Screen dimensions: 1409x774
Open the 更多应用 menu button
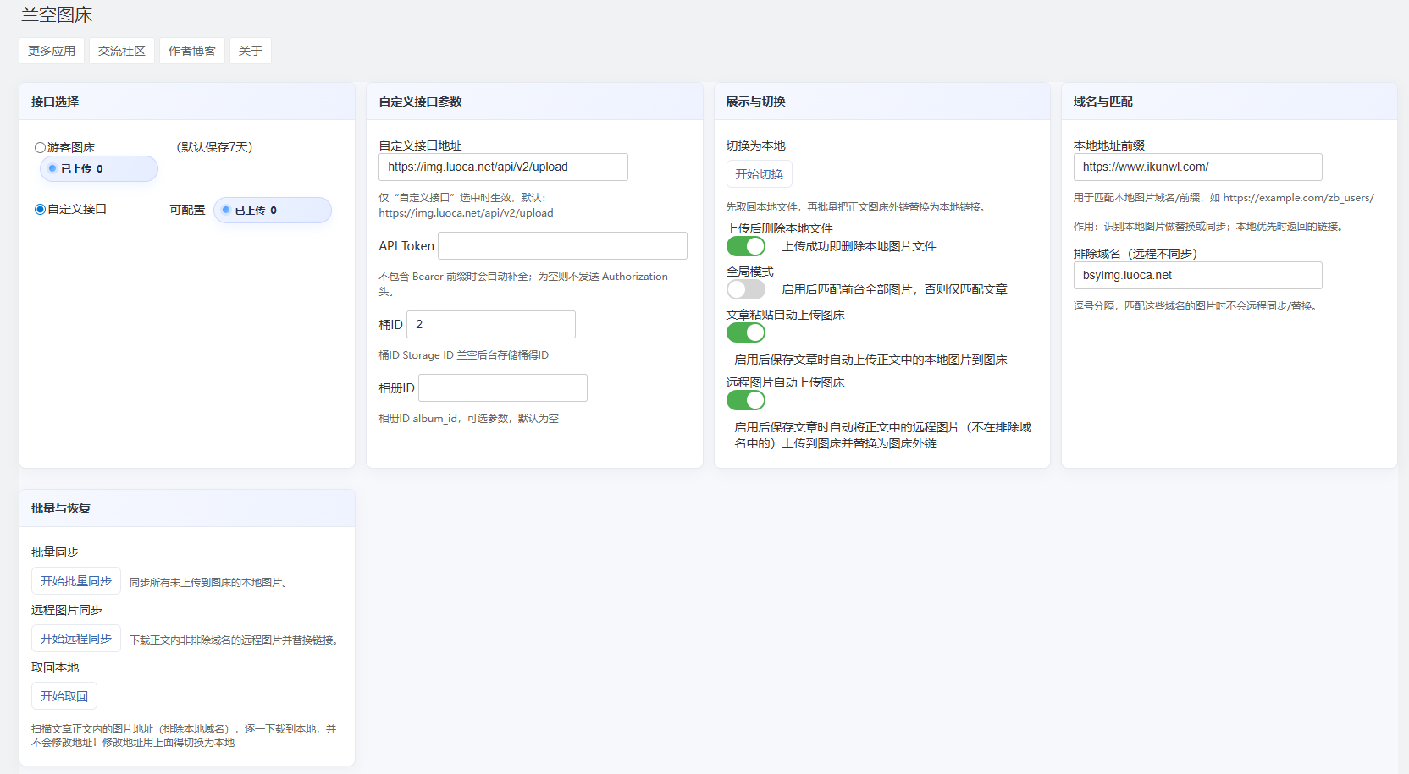[52, 51]
